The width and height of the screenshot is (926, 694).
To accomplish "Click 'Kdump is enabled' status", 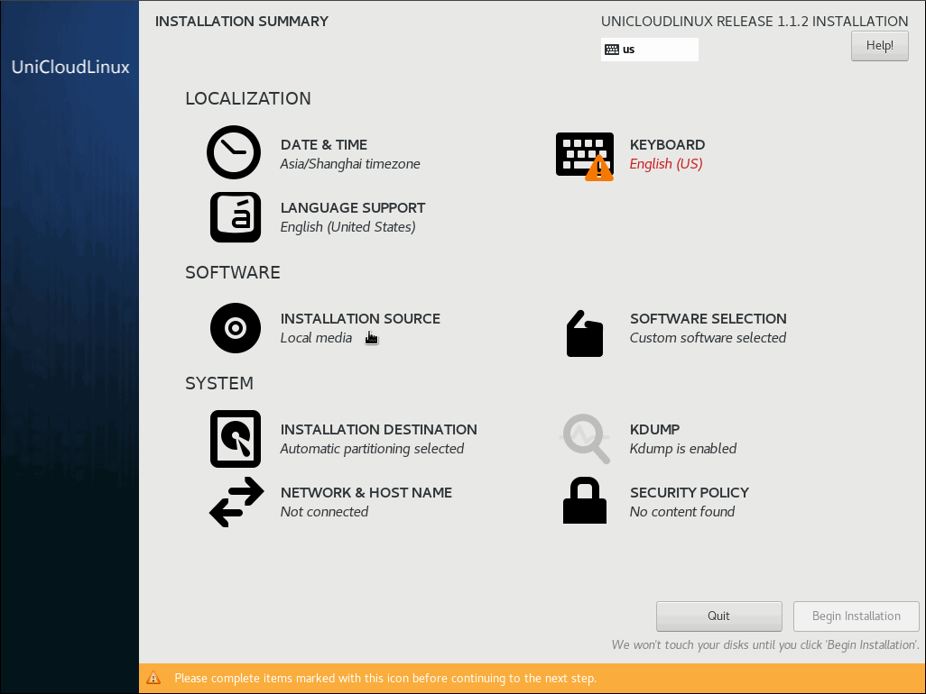I will pyautogui.click(x=682, y=449).
